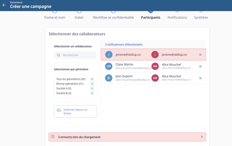Click Tous les périmètres (29) label

click(71, 79)
